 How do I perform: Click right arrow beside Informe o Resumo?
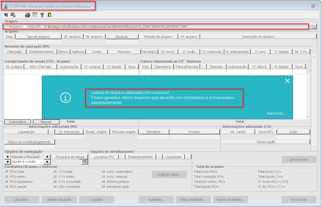pyautogui.click(x=47, y=157)
